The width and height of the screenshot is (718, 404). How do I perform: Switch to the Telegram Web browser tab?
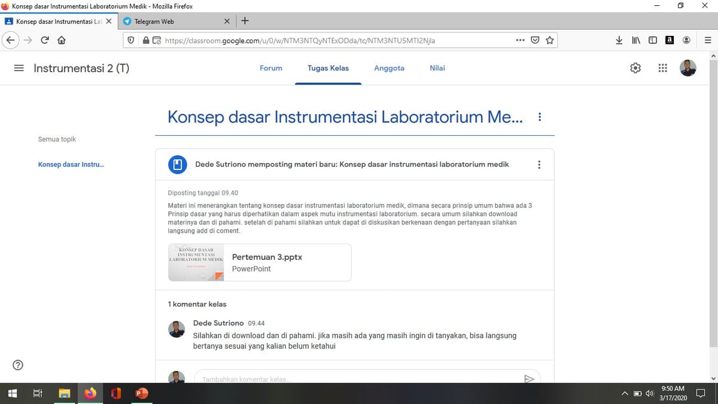[174, 22]
